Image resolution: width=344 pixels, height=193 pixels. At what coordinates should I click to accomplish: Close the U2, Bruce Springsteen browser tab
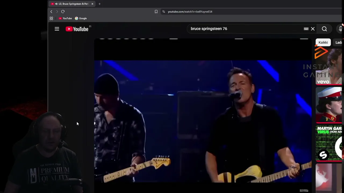click(x=92, y=4)
